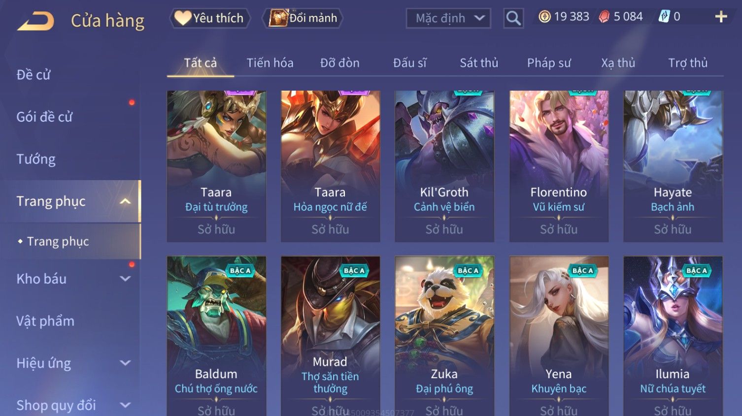Expand the Hiệu ứng sidebar section
Viewport: 742px width, 416px height.
click(x=125, y=363)
